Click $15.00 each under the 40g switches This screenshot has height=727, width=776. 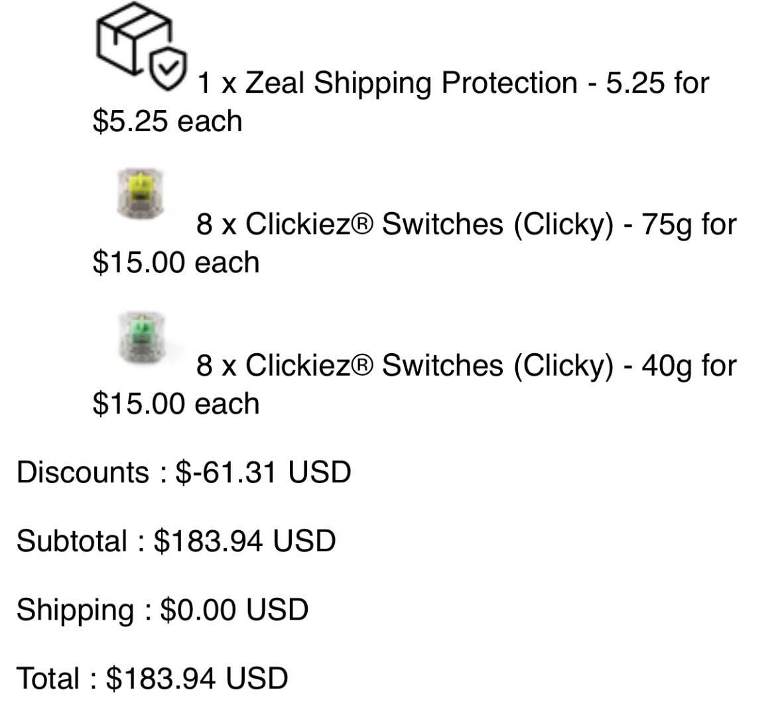pos(176,404)
